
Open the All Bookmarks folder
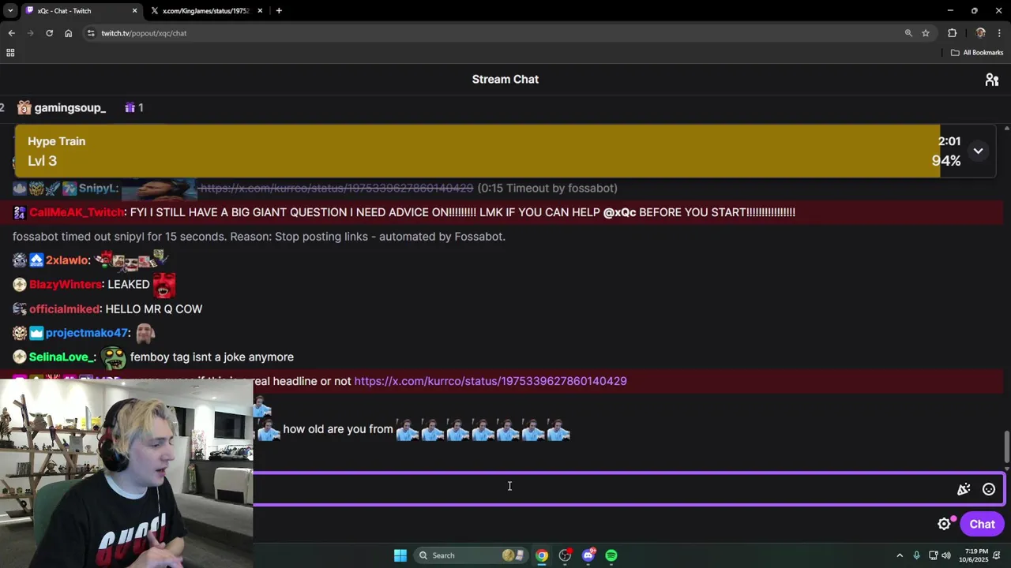(x=977, y=53)
